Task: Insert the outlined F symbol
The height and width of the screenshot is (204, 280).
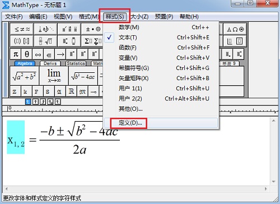Action: coord(38,91)
